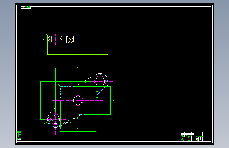The width and height of the screenshot is (229, 148).
Task: Select the lower-left lug hole circle
Action: (55, 119)
